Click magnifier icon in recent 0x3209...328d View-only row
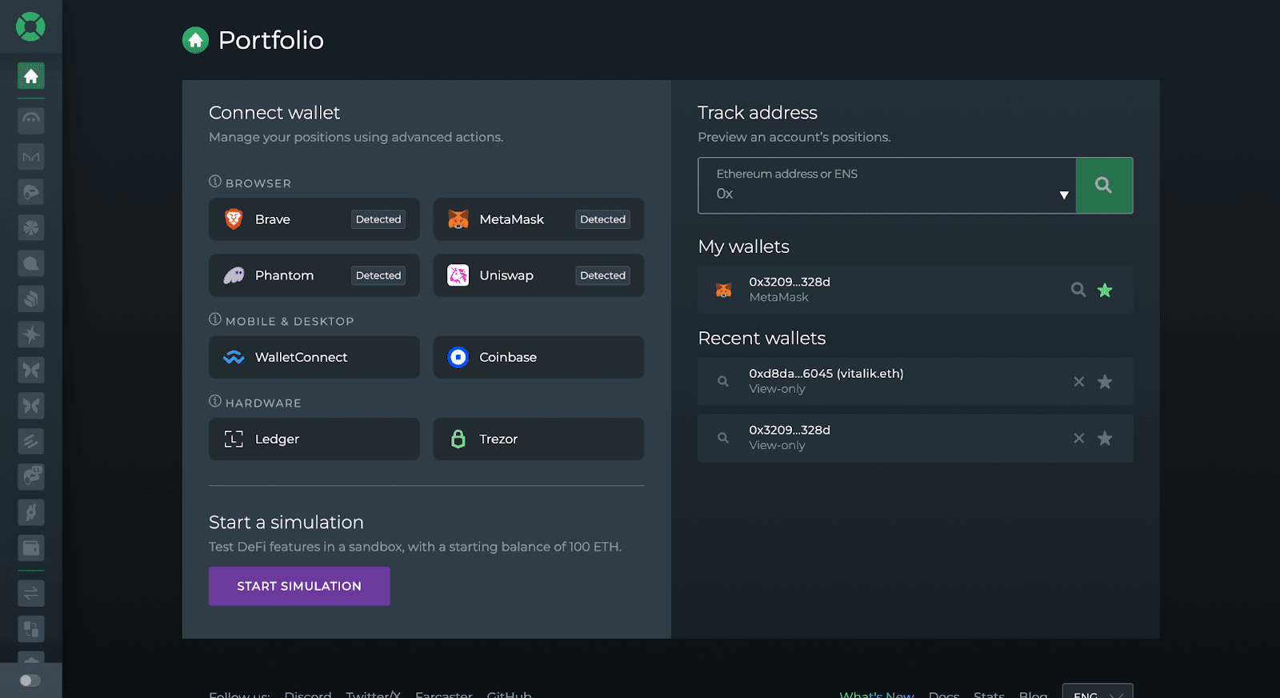Image resolution: width=1280 pixels, height=698 pixels. 723,438
